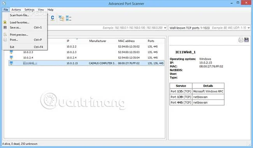The image size is (253, 148).
Task: Click MAC cell 52:54:00:12:35:04
Action: click(x=129, y=57)
